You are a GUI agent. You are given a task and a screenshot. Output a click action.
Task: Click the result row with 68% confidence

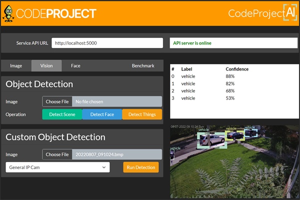click(234, 91)
